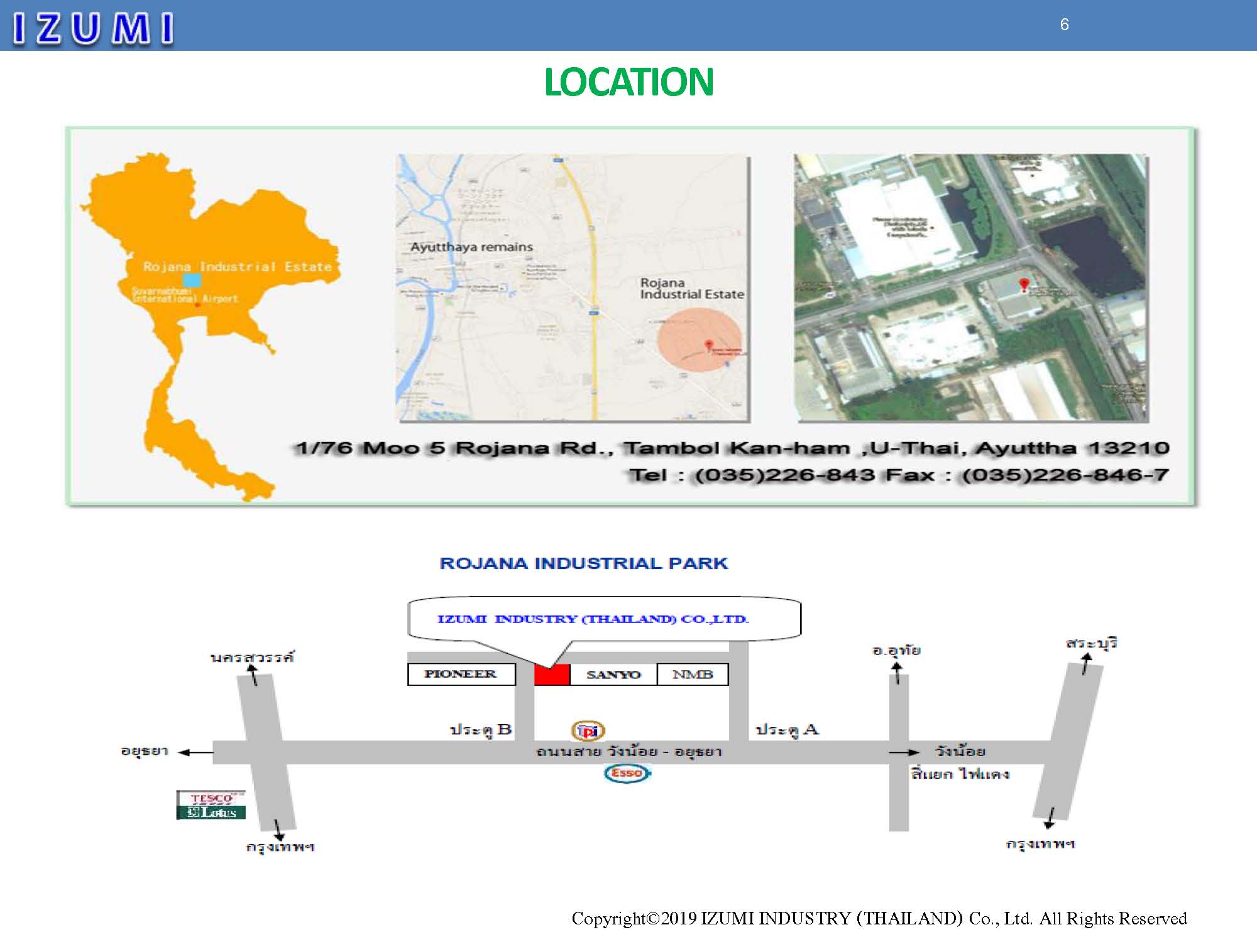Click the SANYO box
1257x942 pixels.
[613, 674]
